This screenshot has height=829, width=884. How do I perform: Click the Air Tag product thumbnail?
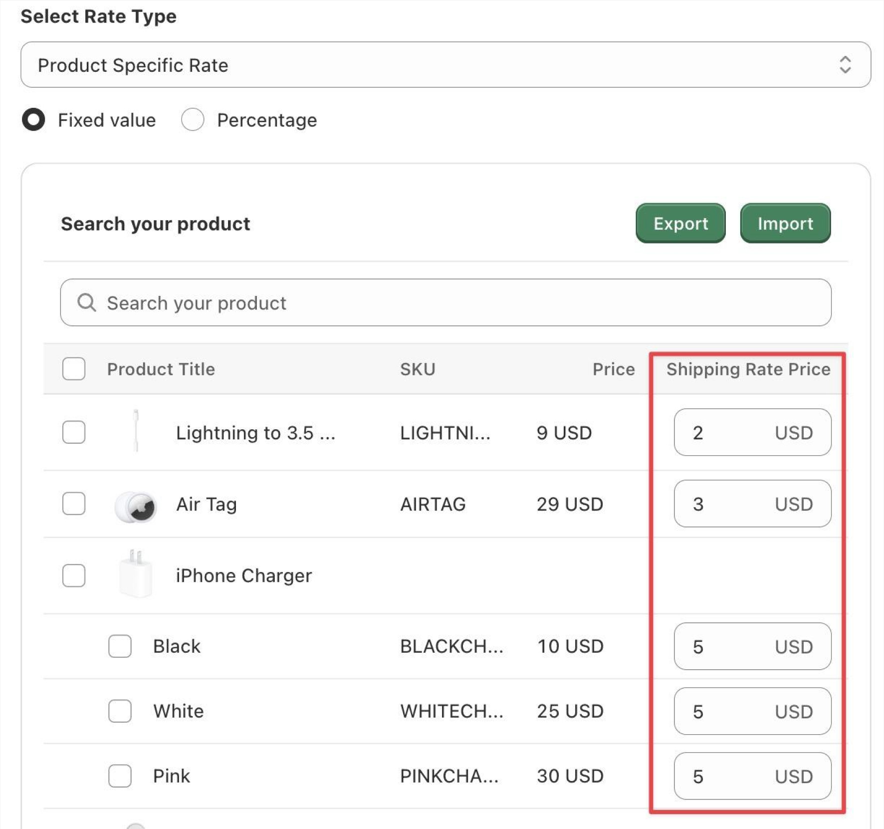(x=136, y=507)
